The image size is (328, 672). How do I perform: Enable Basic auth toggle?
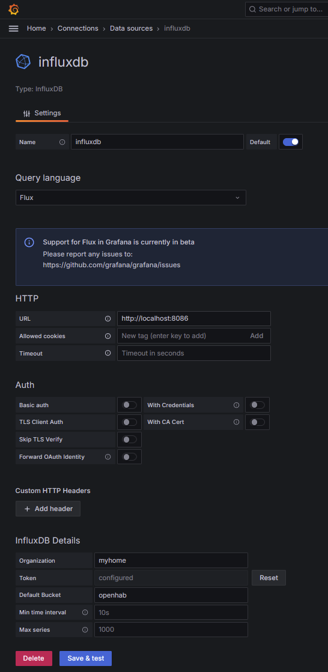point(130,405)
